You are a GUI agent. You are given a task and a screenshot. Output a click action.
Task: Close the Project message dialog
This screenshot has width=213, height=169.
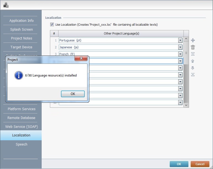click(x=81, y=59)
